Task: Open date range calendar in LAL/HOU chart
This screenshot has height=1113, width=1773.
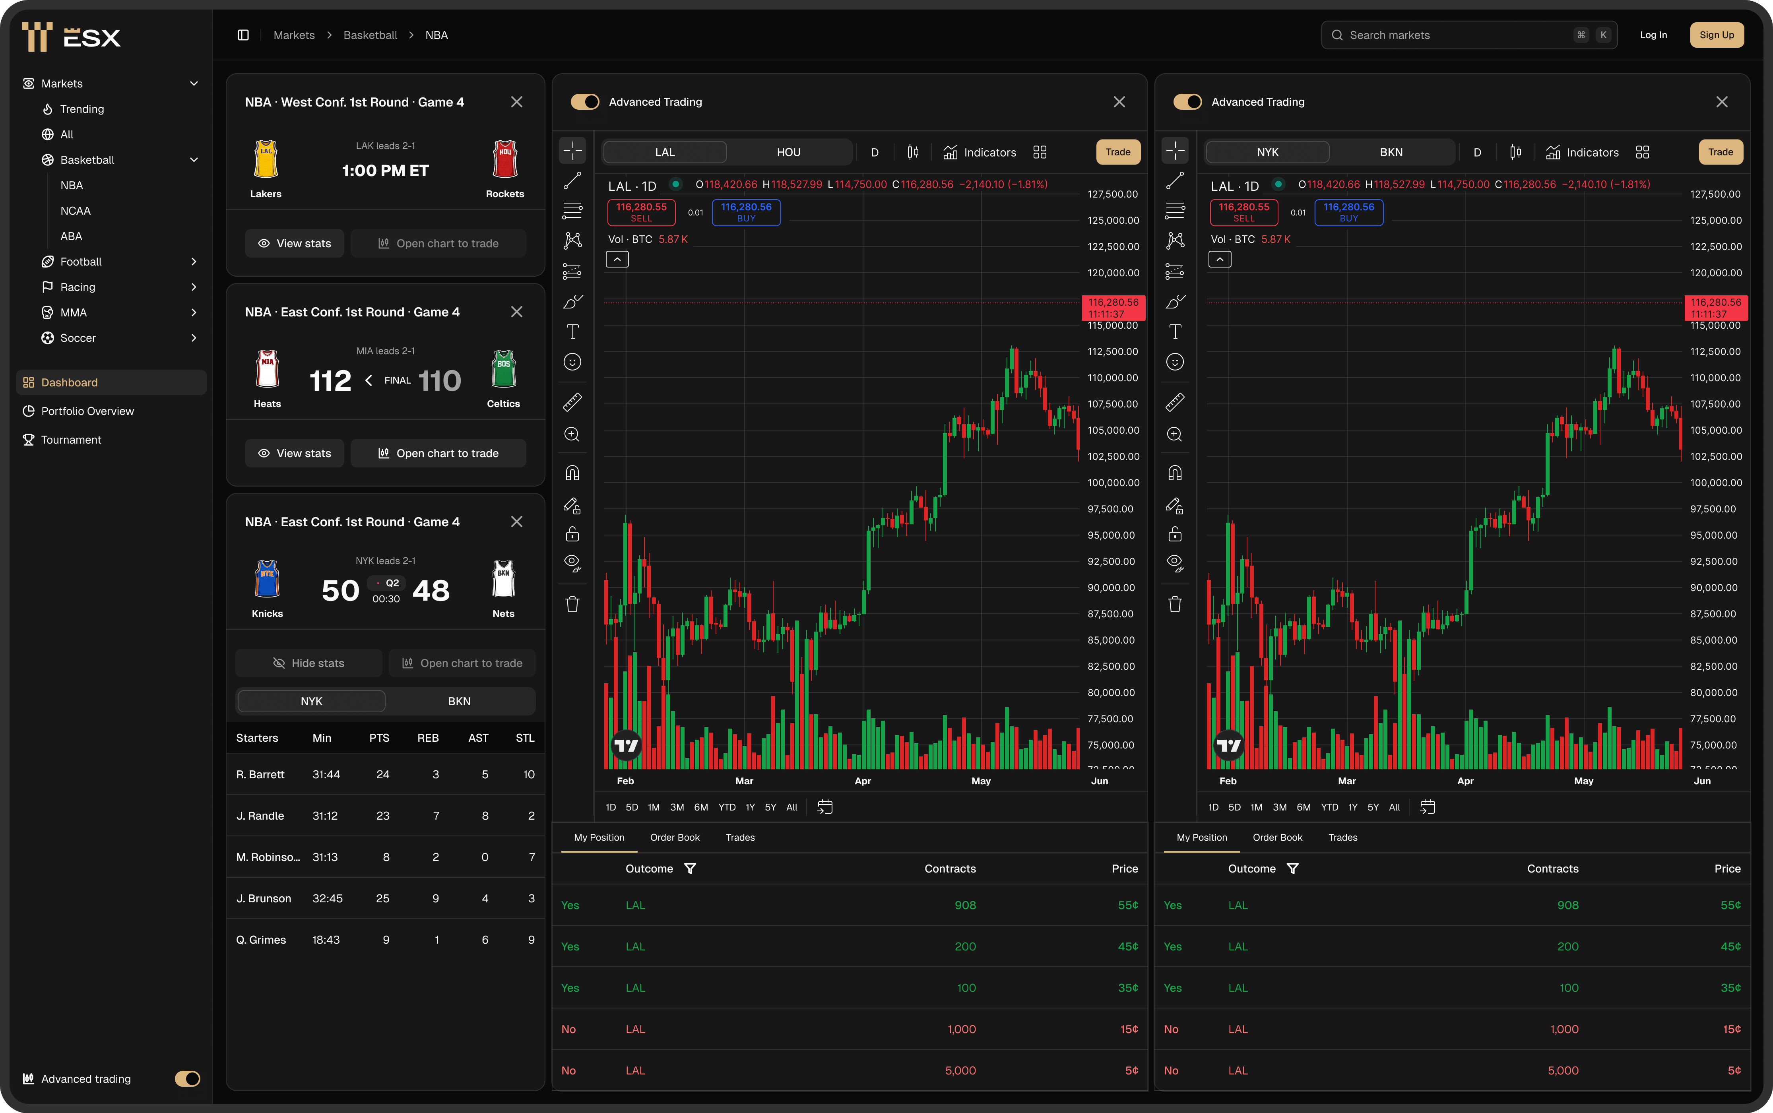Action: click(824, 807)
